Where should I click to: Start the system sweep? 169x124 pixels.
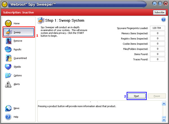(x=137, y=96)
